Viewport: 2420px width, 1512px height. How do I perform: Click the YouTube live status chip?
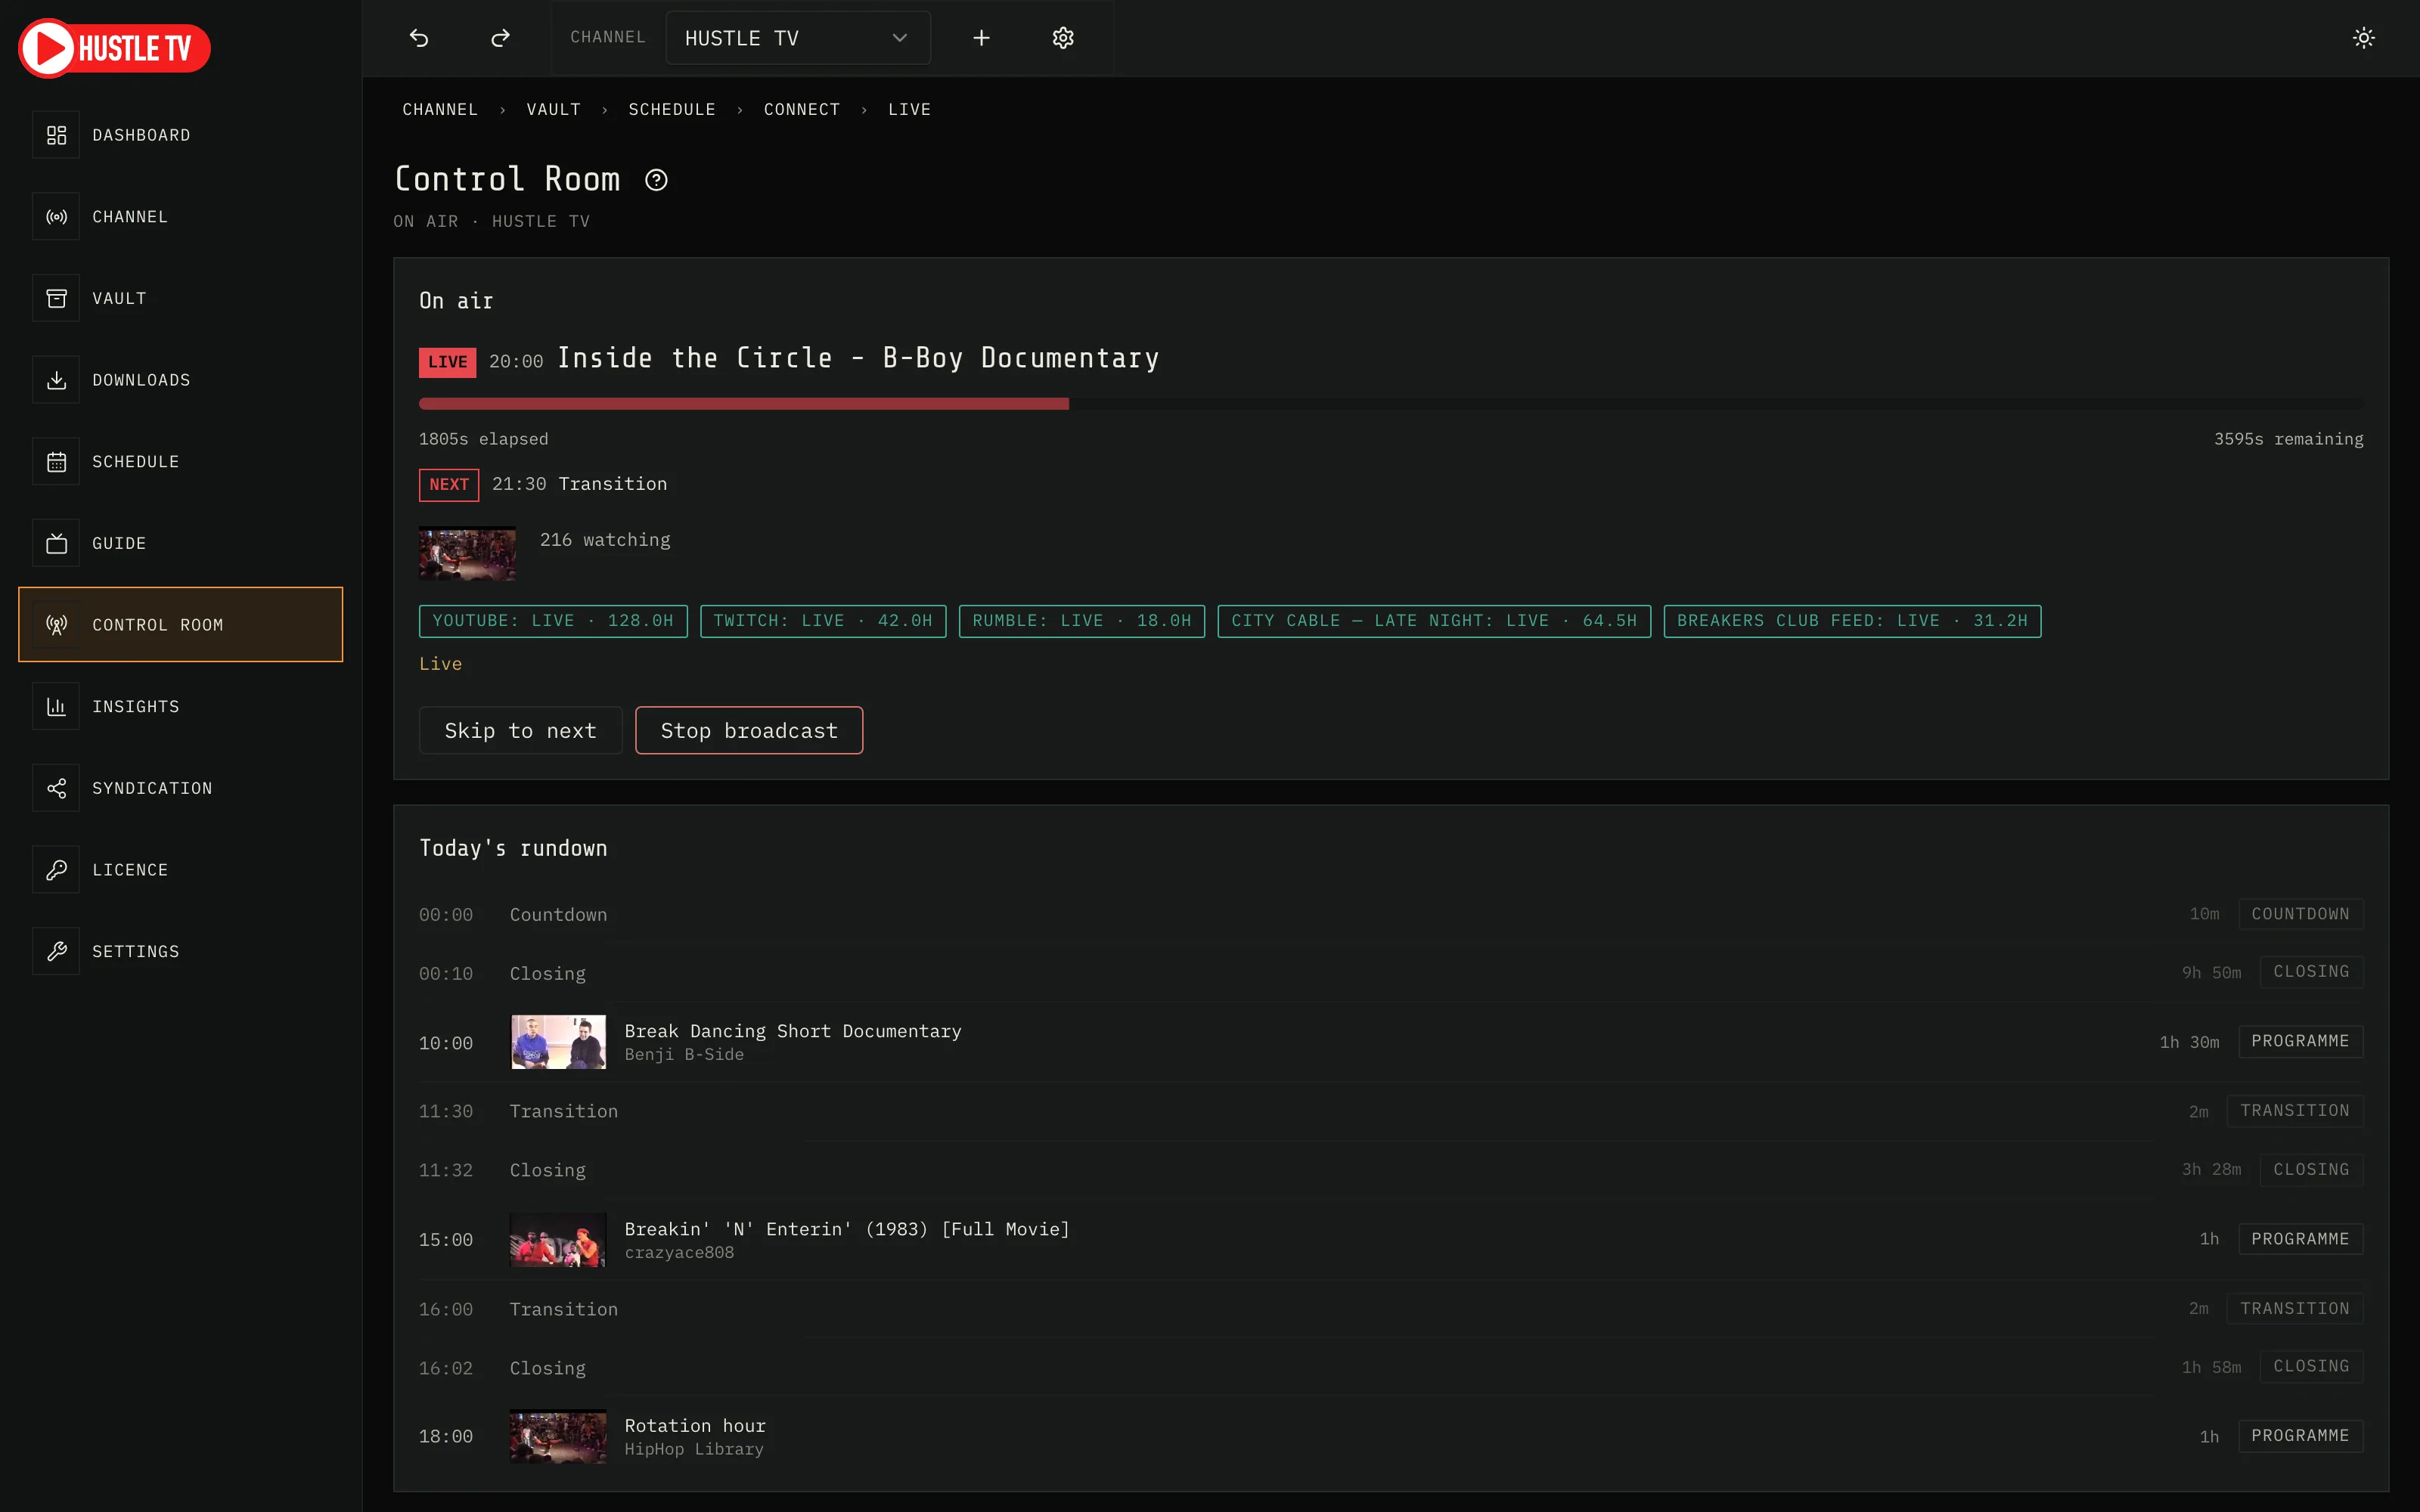click(553, 621)
